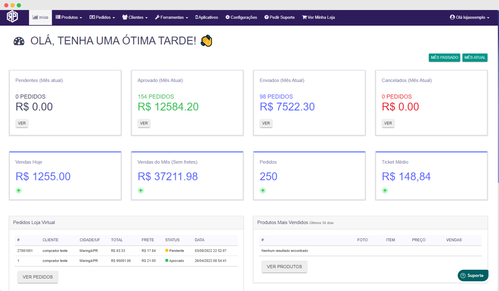Screen dimensions: 499x291
Task: Click the bar chart icon in Início tab
Action: pos(35,17)
